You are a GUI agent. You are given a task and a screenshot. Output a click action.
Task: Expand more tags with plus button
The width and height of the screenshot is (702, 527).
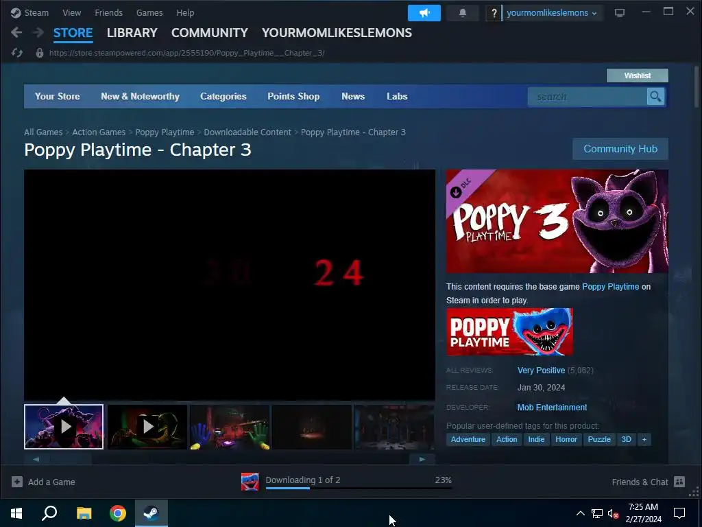click(x=644, y=439)
